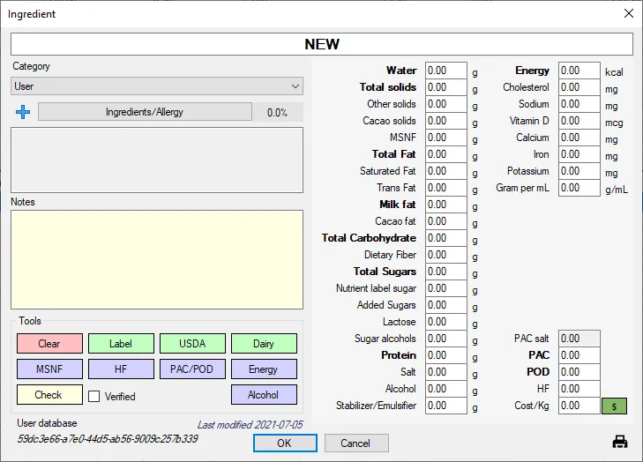Screen dimensions: 643x462
Task: Click the Nutrient label sugar field
Action: pos(445,288)
